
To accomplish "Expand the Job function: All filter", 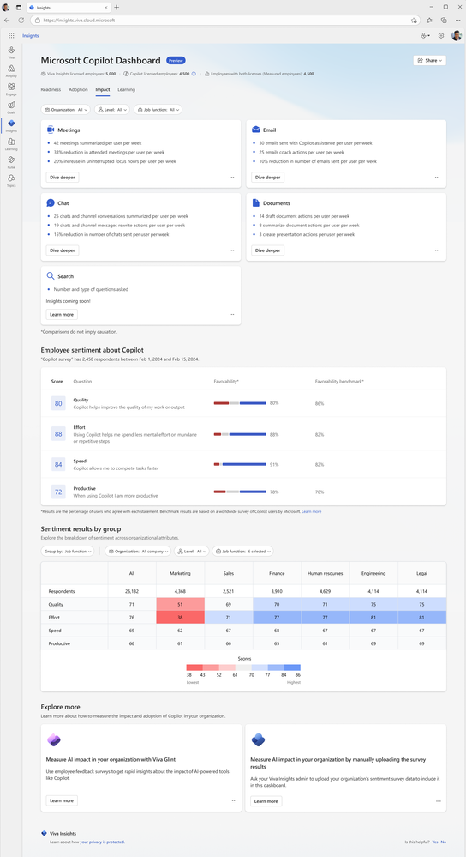I will [x=158, y=109].
